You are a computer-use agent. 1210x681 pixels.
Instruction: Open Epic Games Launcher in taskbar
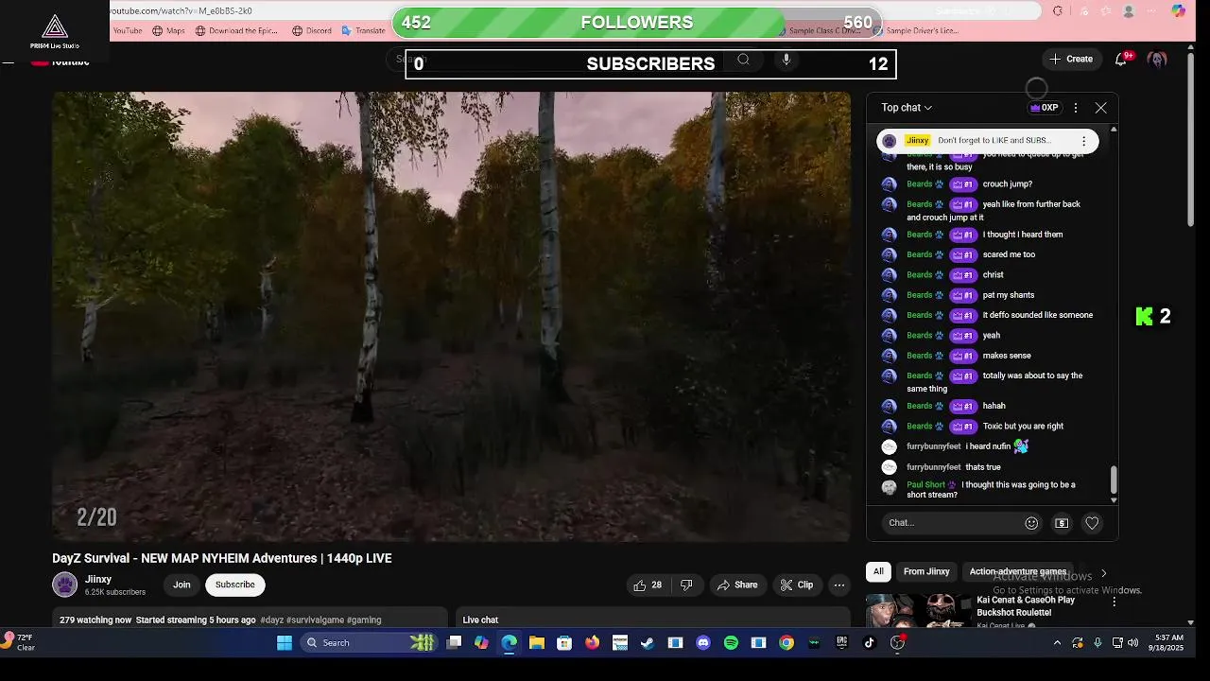(x=841, y=642)
